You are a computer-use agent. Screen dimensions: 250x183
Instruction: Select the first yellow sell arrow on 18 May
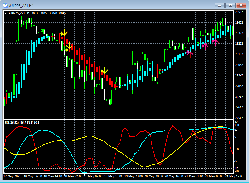tap(64, 32)
